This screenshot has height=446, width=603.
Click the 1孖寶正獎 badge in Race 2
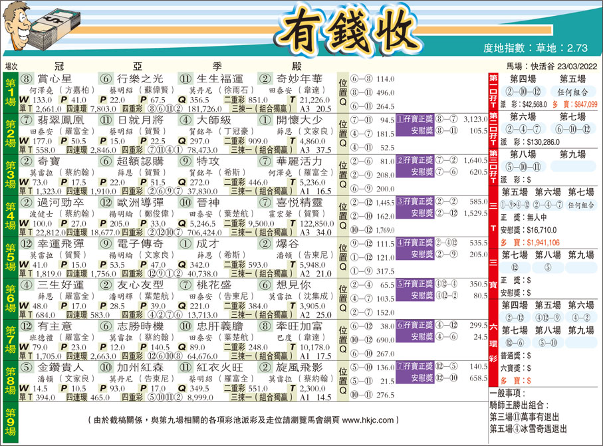tap(416, 118)
